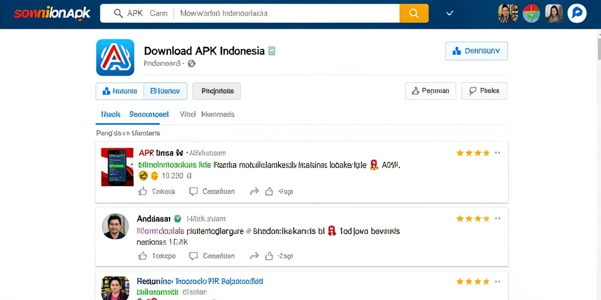
Task: Click the site logo in the header
Action: coord(52,13)
